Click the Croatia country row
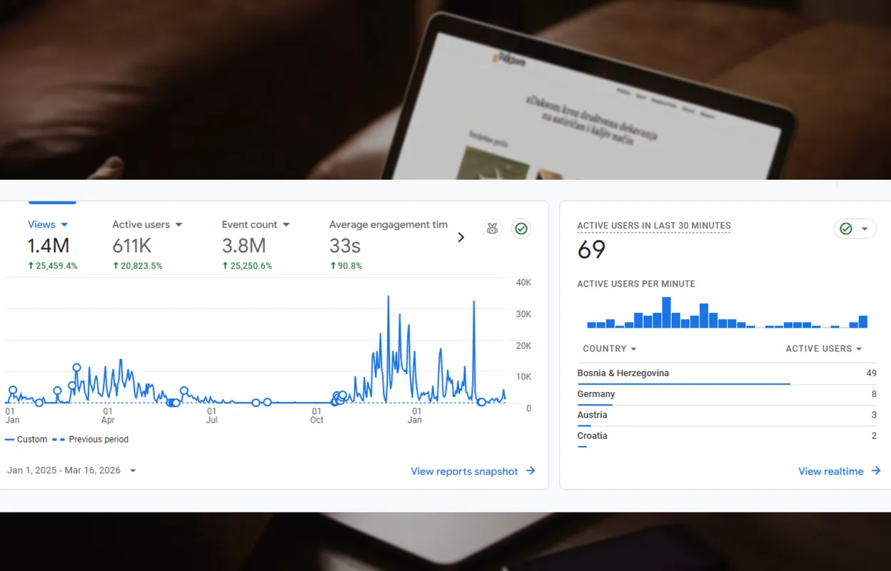Viewport: 891px width, 571px height. (727, 436)
